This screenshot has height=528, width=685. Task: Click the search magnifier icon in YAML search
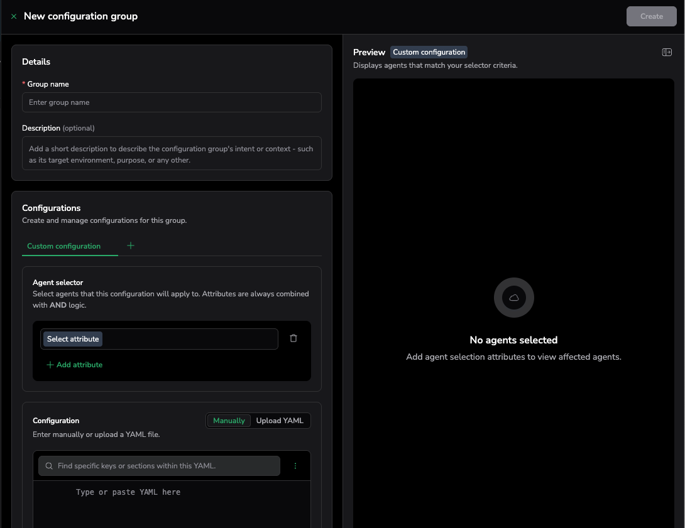point(49,466)
